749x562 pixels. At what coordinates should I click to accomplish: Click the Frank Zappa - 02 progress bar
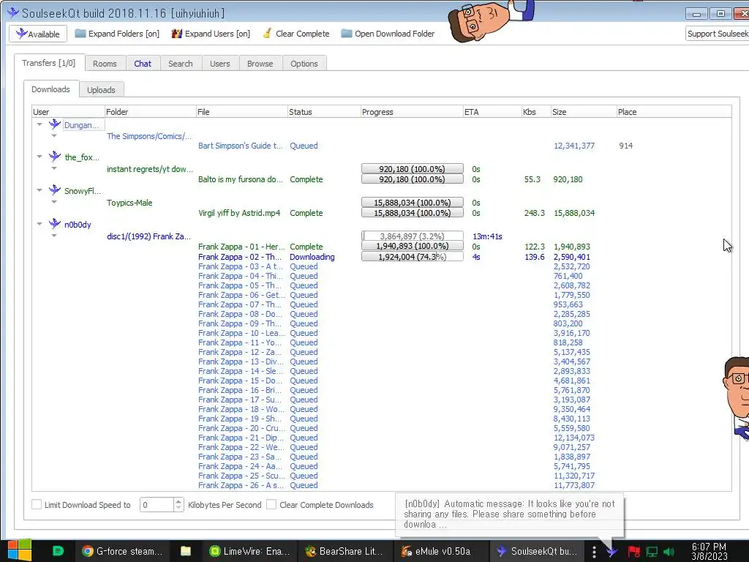(x=413, y=257)
